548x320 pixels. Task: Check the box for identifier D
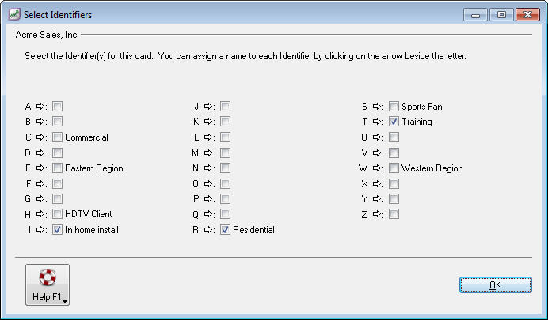pyautogui.click(x=57, y=152)
